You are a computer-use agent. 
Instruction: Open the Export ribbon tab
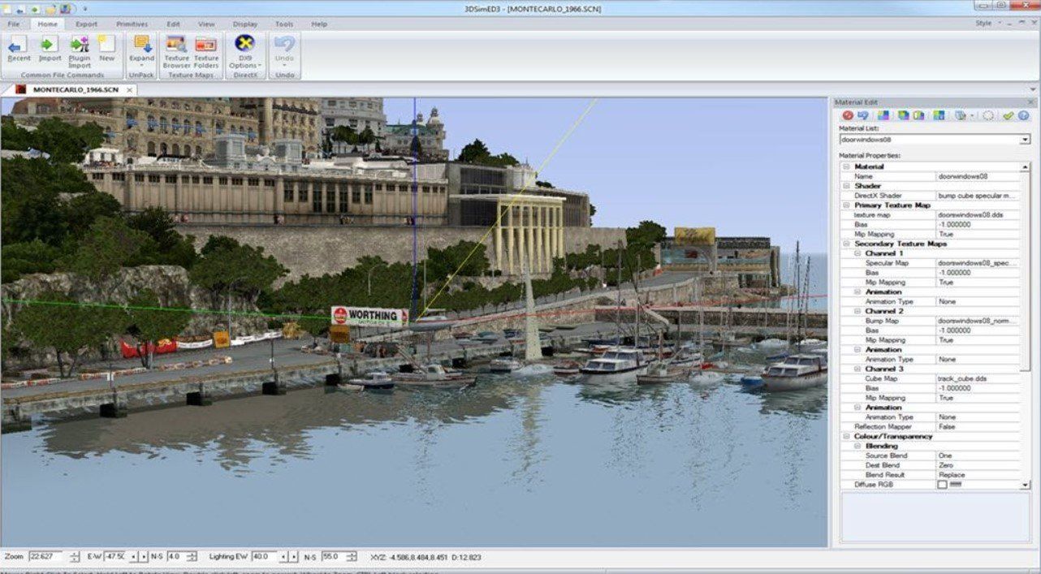coord(86,24)
